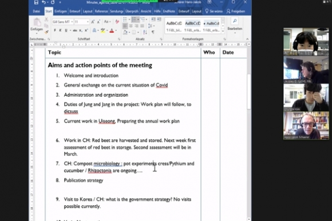The height and width of the screenshot is (221, 332).
Task: Increase font size with the larger A
Action: (93, 22)
